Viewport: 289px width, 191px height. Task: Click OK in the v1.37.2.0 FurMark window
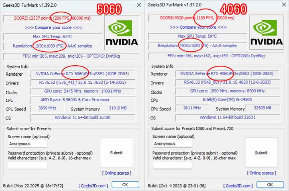coord(270,185)
